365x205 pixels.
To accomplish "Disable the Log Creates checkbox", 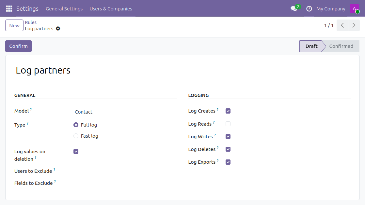I will 228,111.
